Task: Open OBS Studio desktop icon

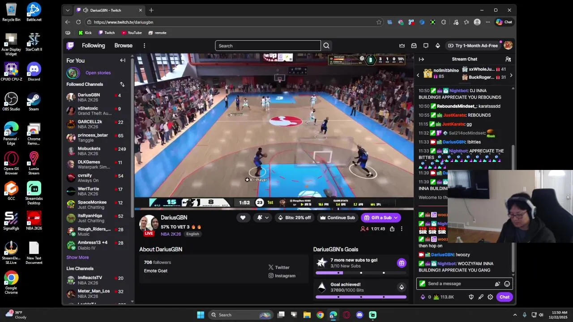Action: (x=11, y=102)
